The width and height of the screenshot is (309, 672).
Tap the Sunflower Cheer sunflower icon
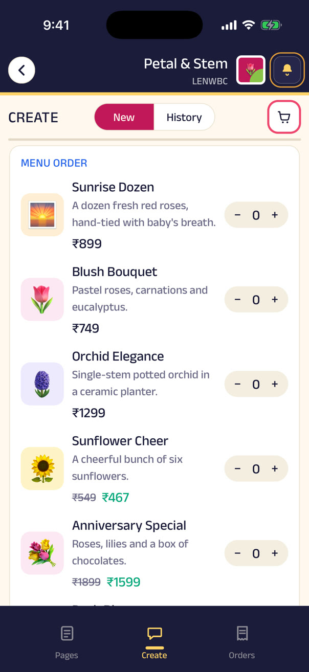(42, 468)
